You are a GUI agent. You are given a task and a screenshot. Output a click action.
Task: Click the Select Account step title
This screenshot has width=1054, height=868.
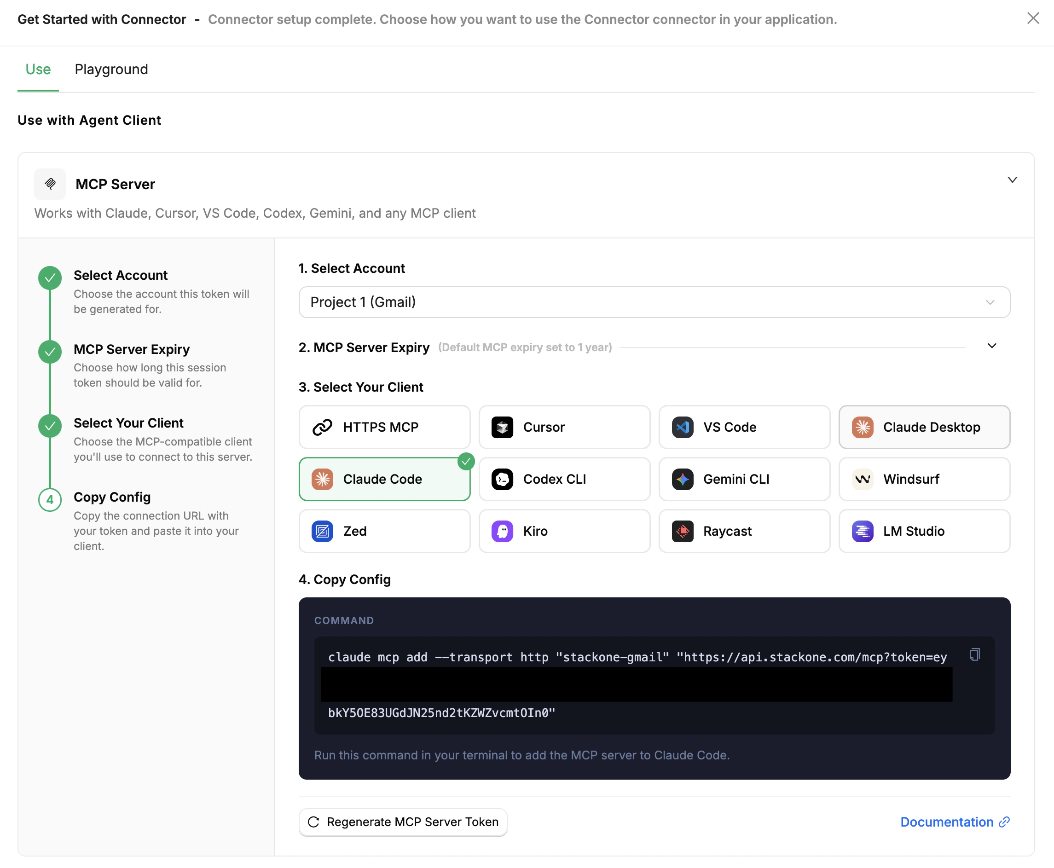(121, 276)
